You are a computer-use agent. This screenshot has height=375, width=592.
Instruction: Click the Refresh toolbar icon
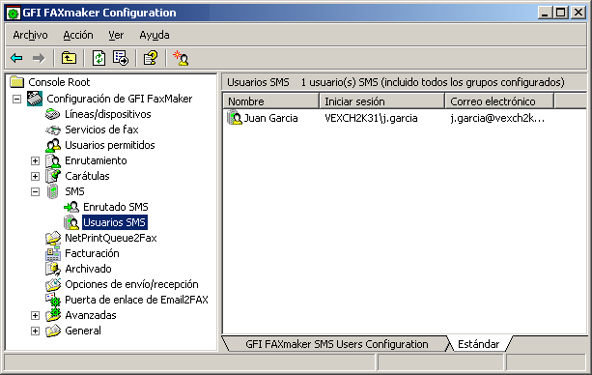[99, 58]
